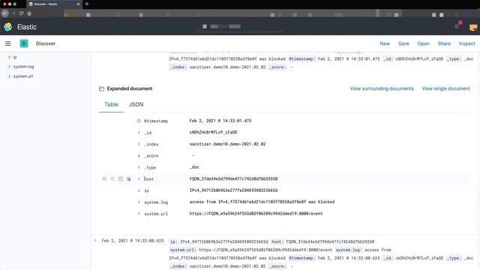The height and width of the screenshot is (270, 480).
Task: Click the 'Expanded document' heading
Action: 130,88
